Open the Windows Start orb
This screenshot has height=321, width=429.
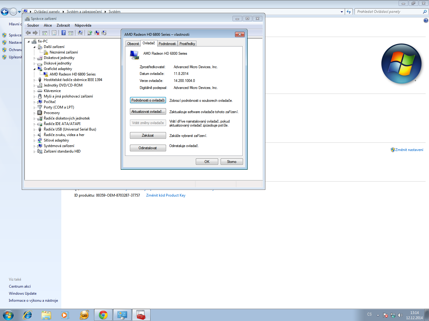(8, 315)
